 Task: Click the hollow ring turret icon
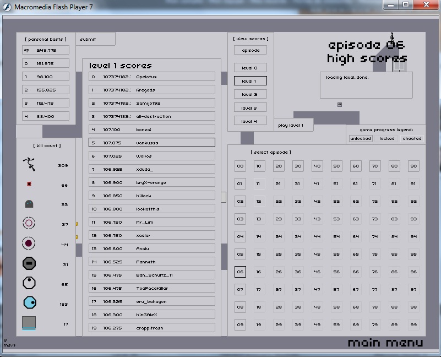(29, 224)
